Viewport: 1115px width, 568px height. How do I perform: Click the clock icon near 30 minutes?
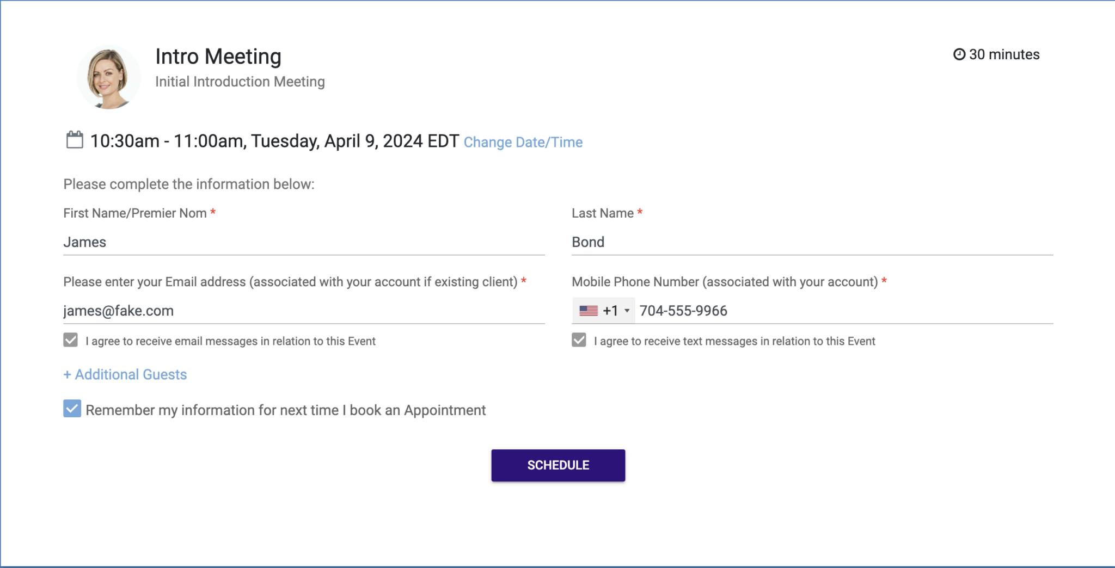(x=958, y=54)
